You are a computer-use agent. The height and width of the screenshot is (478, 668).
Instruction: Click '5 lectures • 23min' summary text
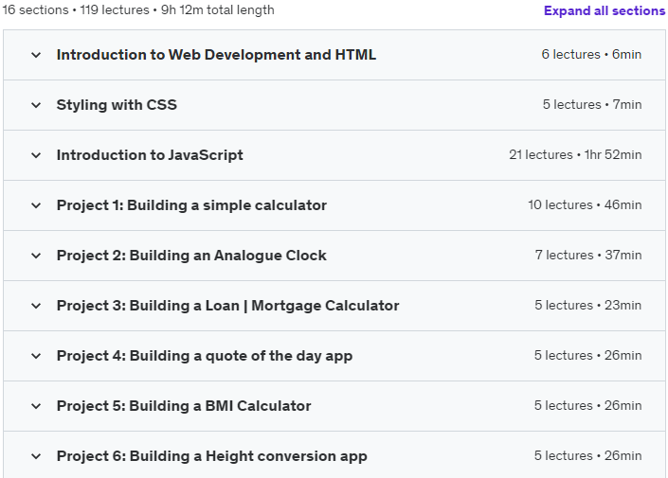pos(587,306)
